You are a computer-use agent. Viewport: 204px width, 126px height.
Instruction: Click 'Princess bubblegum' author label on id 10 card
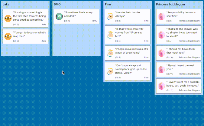pos(189,57)
